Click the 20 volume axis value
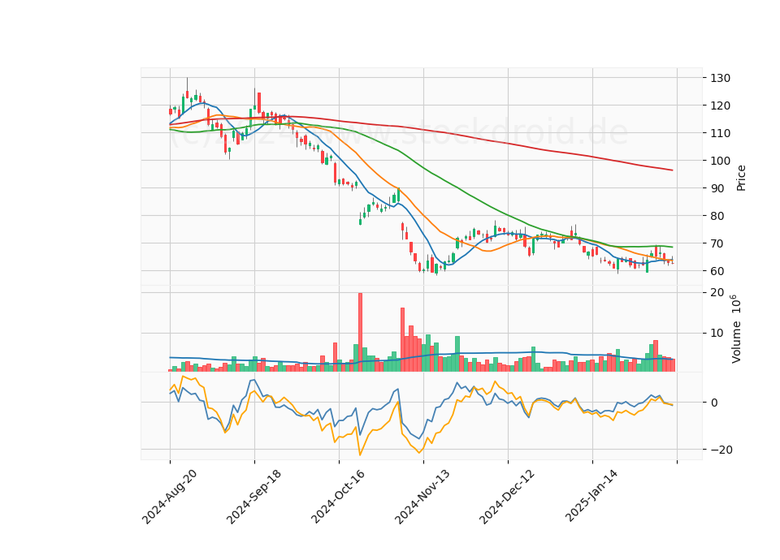 (717, 292)
